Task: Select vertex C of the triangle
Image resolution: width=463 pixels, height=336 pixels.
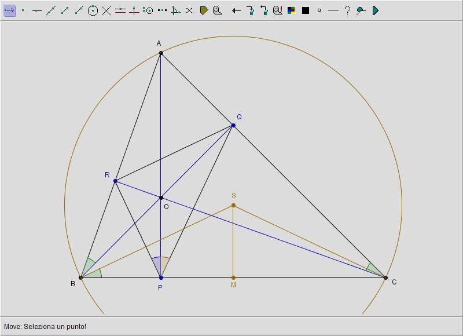Action: (385, 277)
